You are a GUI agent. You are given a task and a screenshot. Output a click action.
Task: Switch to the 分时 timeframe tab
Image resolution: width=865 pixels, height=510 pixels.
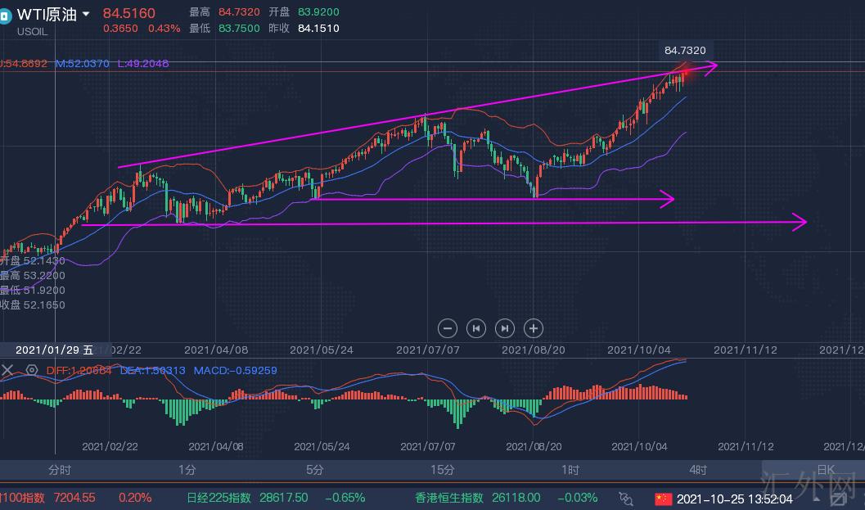click(x=60, y=470)
